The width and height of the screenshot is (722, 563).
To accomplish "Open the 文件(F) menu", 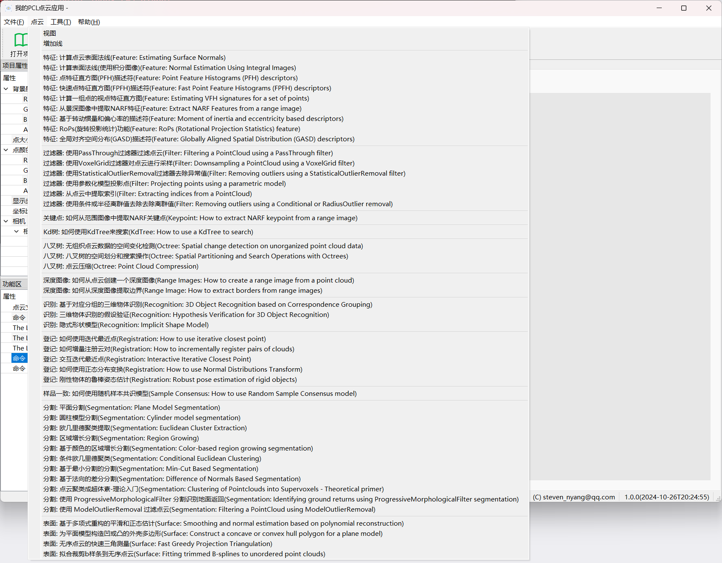I will (x=14, y=22).
